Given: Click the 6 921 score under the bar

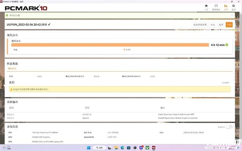Looking at the screenshot, I should pyautogui.click(x=129, y=50).
